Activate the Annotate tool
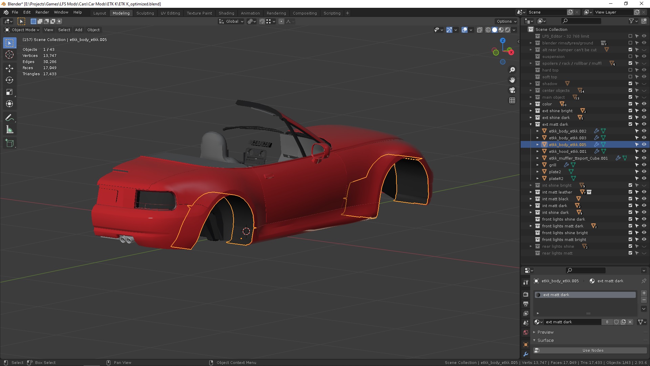The image size is (650, 366). click(x=9, y=118)
